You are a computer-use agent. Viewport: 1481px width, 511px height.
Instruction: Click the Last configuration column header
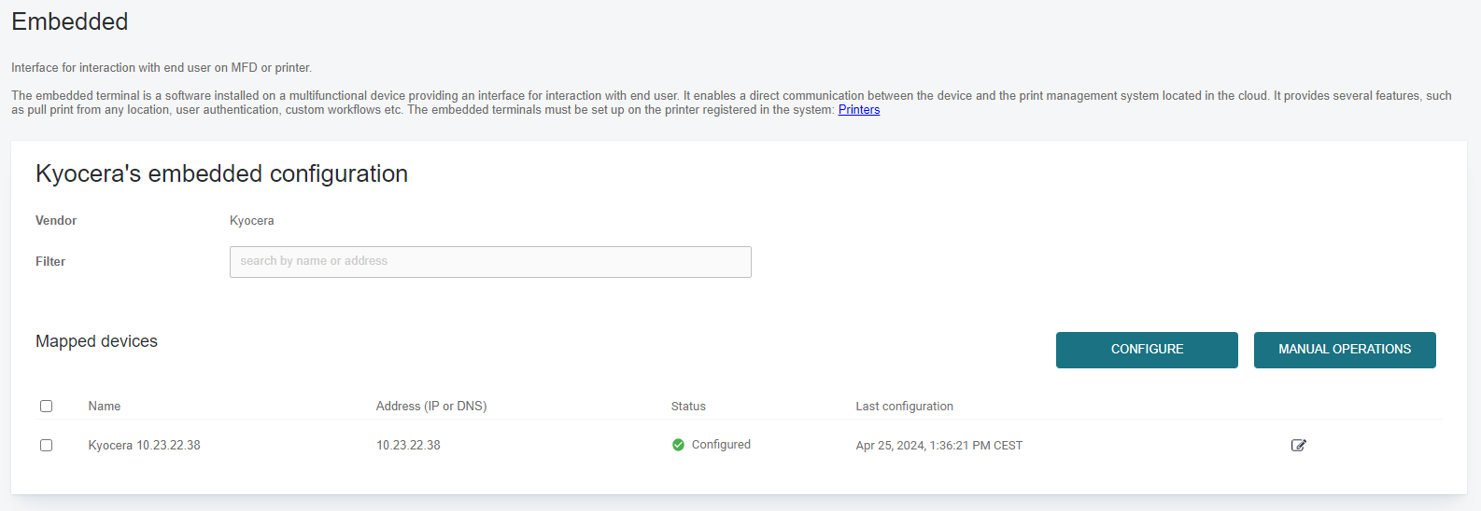coord(904,407)
